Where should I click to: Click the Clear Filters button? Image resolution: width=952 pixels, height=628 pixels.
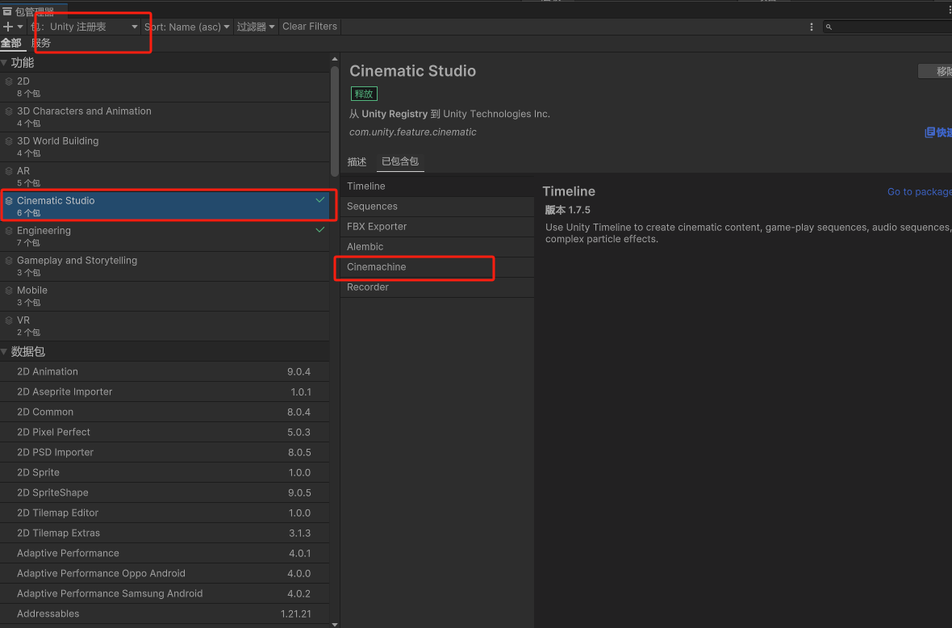coord(310,27)
